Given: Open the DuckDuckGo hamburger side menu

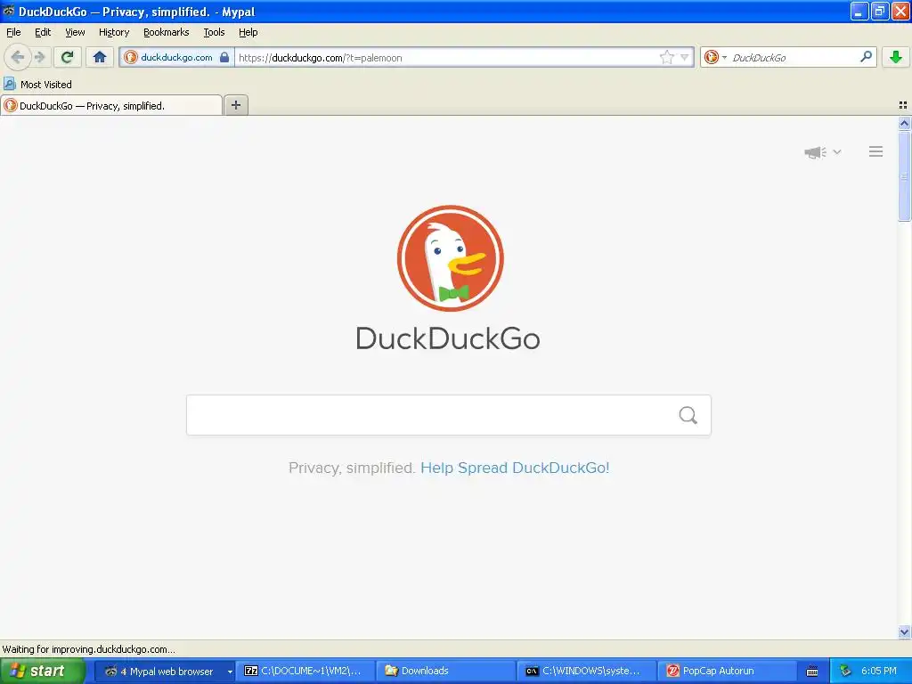Looking at the screenshot, I should pyautogui.click(x=875, y=151).
